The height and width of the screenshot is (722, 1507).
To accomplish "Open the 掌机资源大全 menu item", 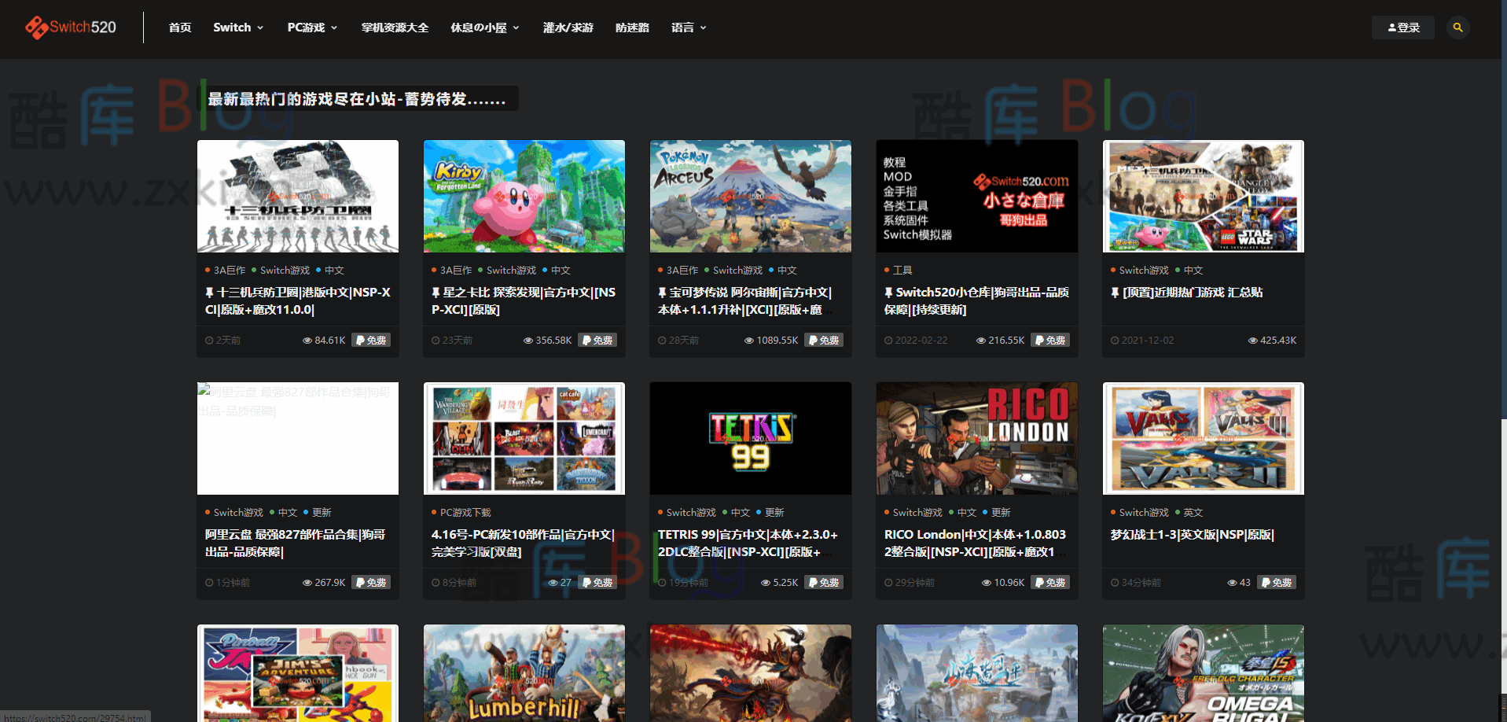I will (394, 27).
